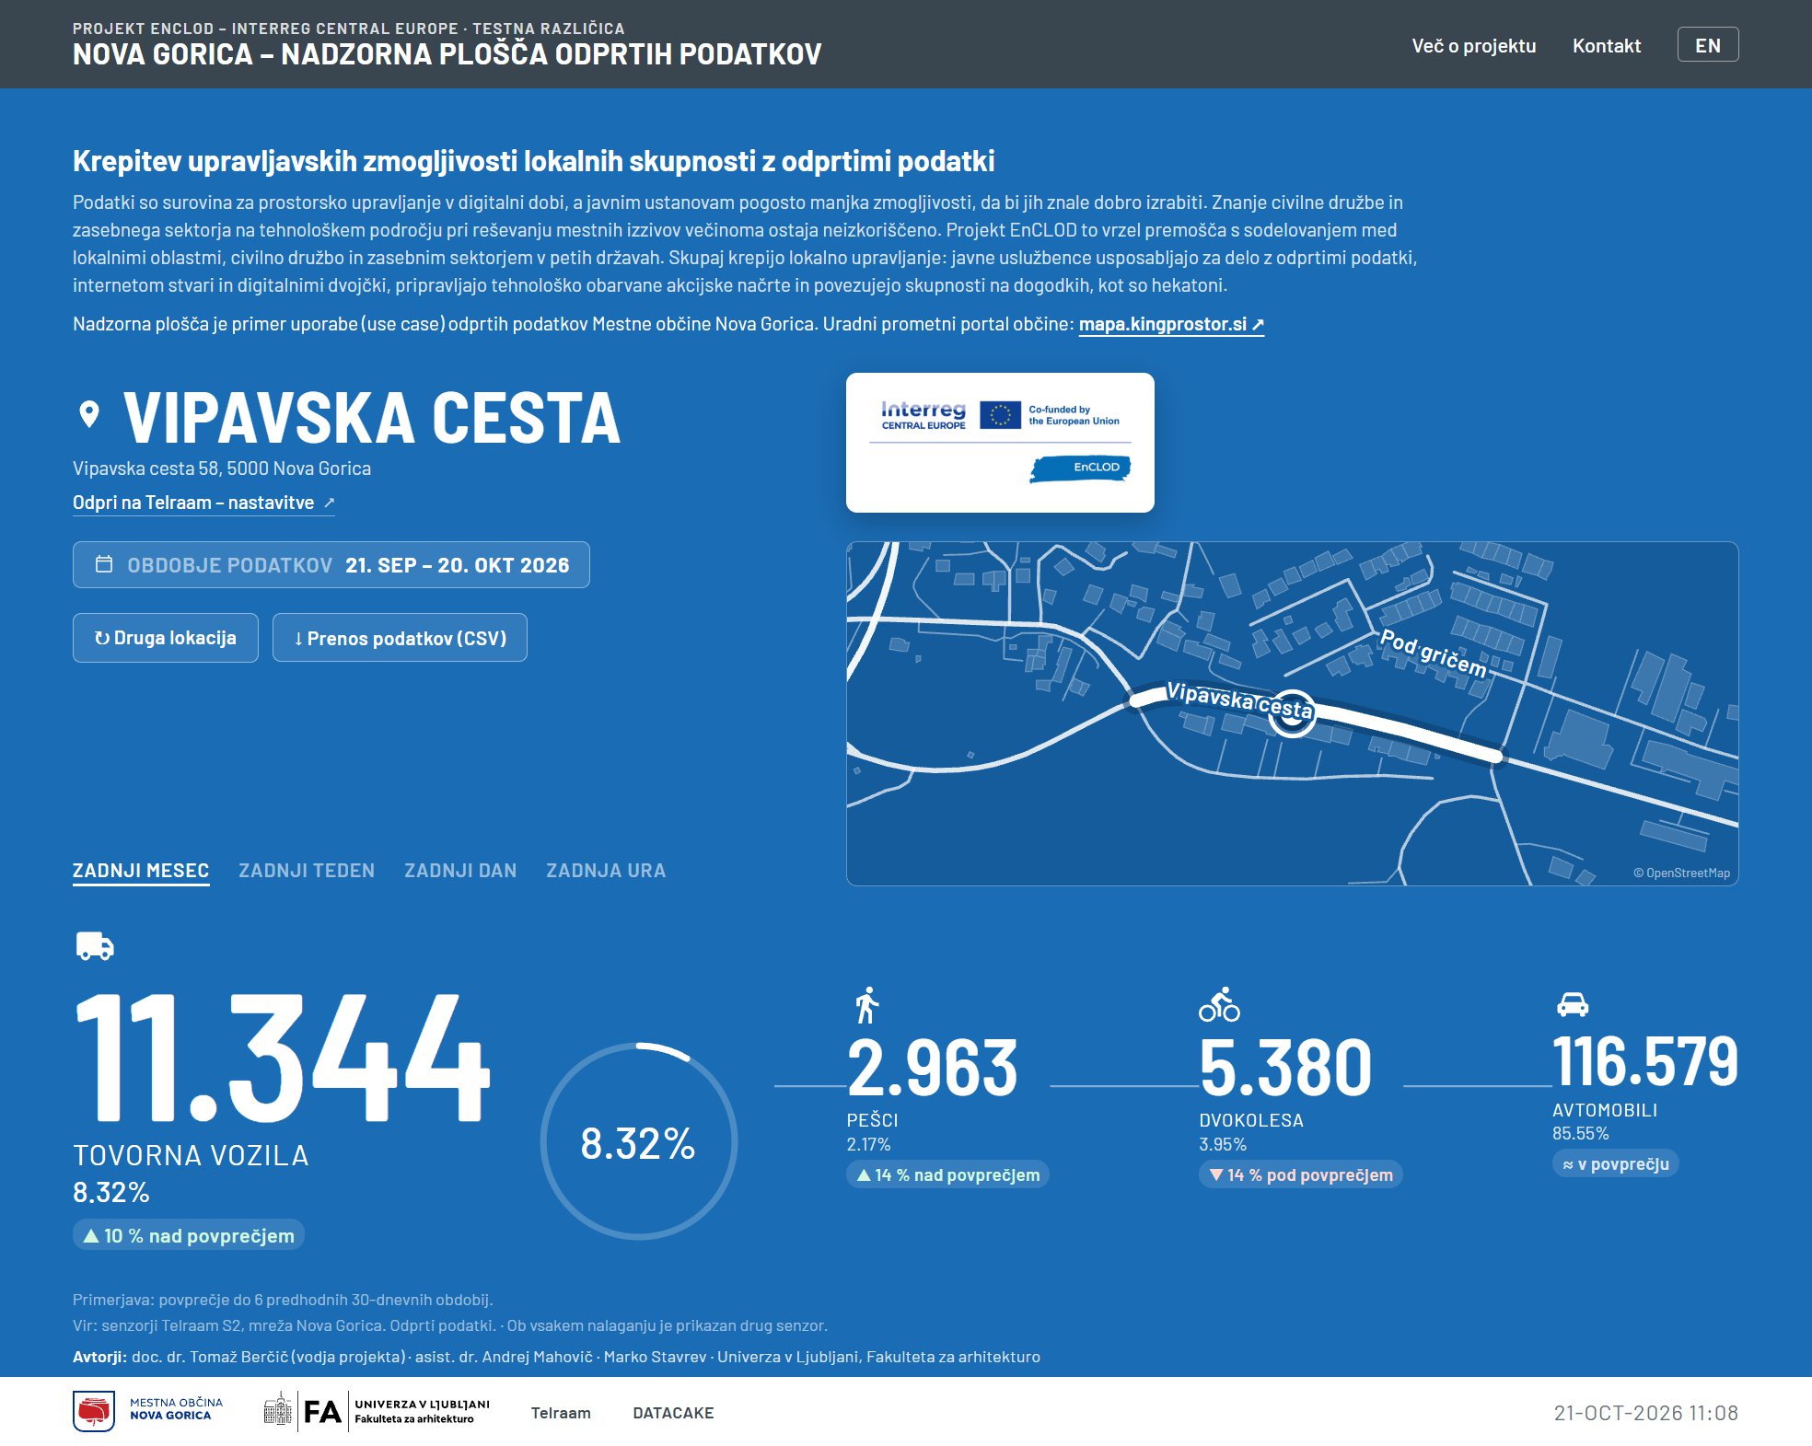Switch to the Zadnji teden tab

pos(307,871)
